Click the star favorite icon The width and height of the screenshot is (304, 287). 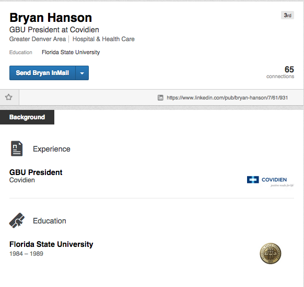(8, 97)
